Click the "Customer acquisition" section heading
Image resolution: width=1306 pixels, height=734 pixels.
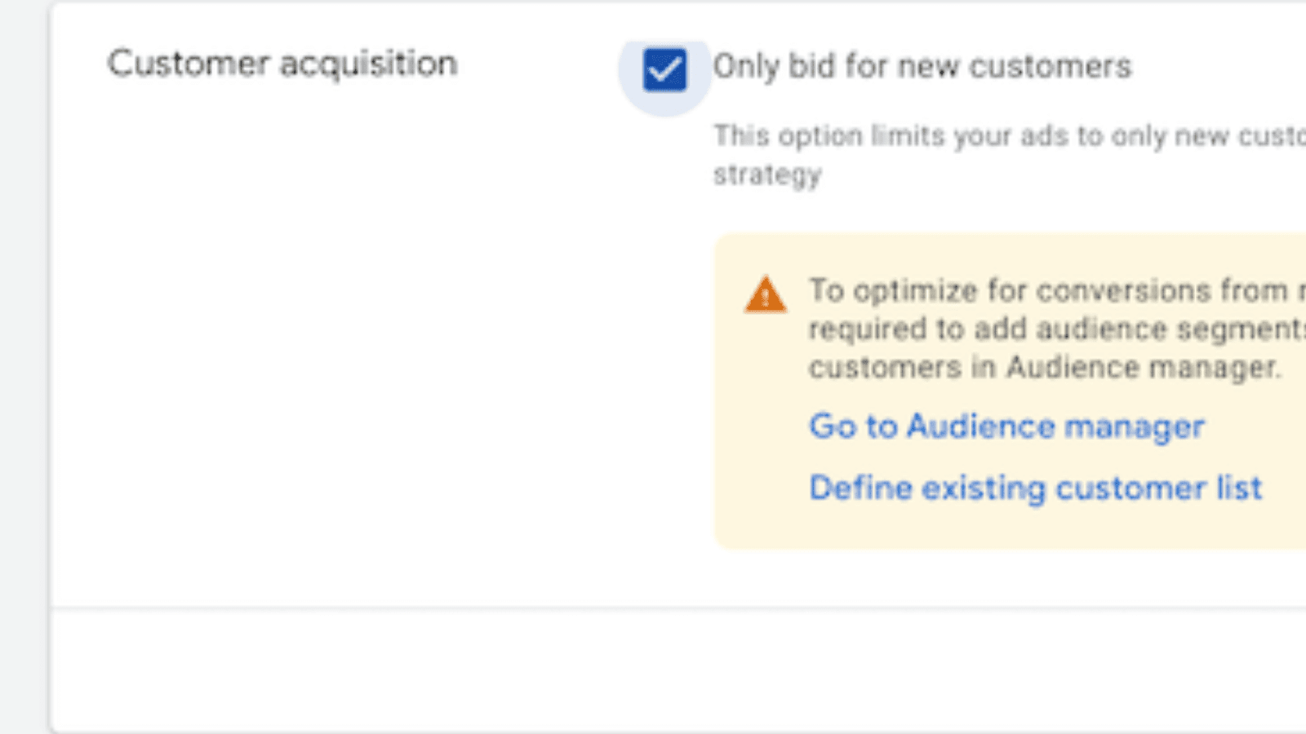point(282,64)
